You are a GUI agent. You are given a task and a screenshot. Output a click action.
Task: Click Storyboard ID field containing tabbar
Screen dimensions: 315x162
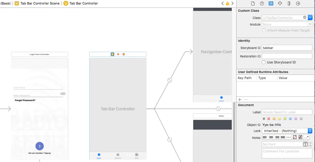click(287, 48)
